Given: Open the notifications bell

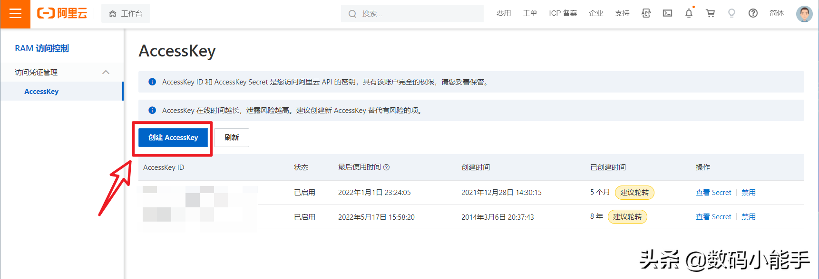Looking at the screenshot, I should click(x=689, y=13).
